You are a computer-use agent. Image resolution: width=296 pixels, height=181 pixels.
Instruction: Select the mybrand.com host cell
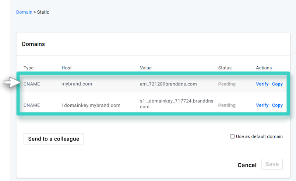tap(77, 84)
